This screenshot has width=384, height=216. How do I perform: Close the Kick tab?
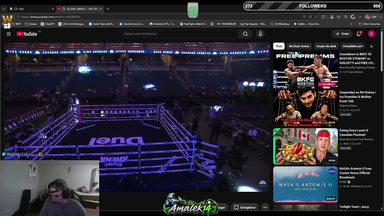[x=53, y=9]
